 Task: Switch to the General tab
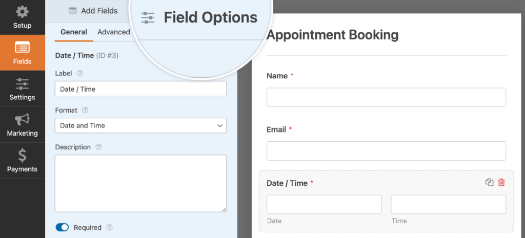pyautogui.click(x=74, y=32)
